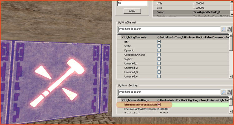Viewport: 234px width, 125px height.
Task: Focus the LightmassSettings search field
Action: point(169,92)
